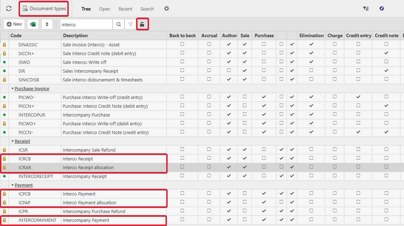Switch to the Tree tab
The width and height of the screenshot is (404, 226).
pos(86,9)
